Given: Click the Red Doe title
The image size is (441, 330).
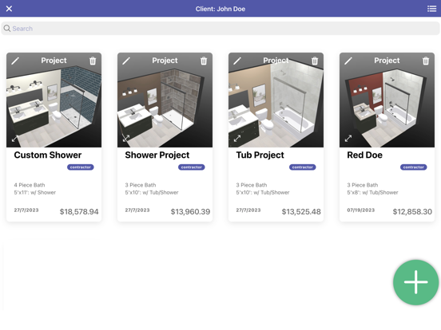Looking at the screenshot, I should point(364,155).
